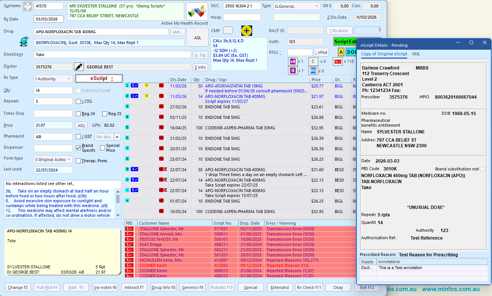Viewport: 492px width, 296px height.
Task: Enable the Special Price checkbox
Action: click(x=102, y=148)
